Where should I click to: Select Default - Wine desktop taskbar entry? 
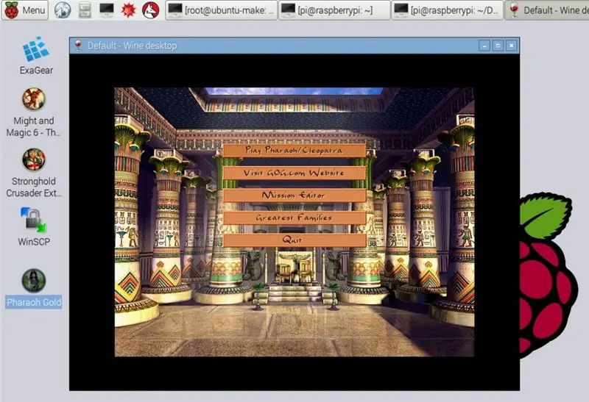[x=547, y=10]
